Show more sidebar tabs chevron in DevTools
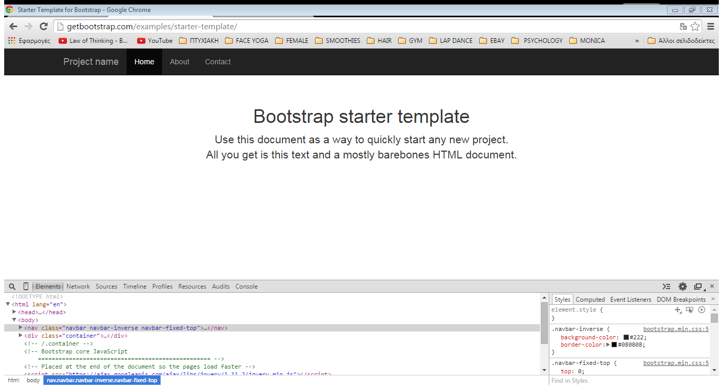The width and height of the screenshot is (723, 389). (x=713, y=299)
